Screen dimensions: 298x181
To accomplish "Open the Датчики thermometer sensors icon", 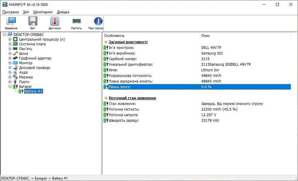I will coord(55,21).
